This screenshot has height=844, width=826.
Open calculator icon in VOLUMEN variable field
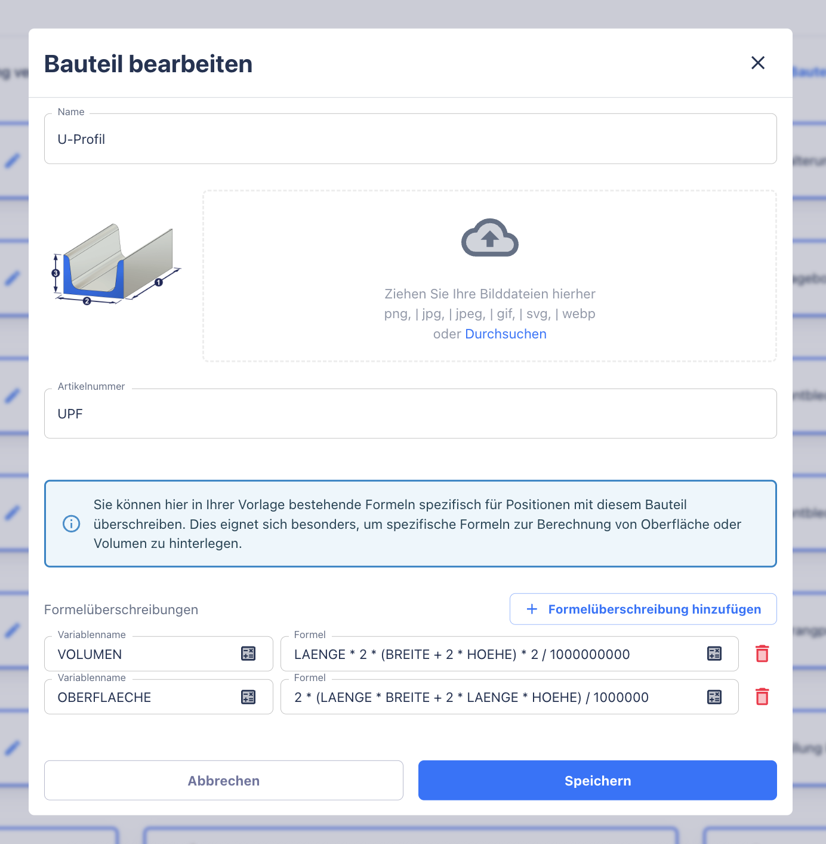248,654
